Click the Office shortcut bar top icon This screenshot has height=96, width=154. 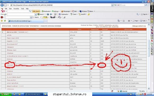pos(152,4)
